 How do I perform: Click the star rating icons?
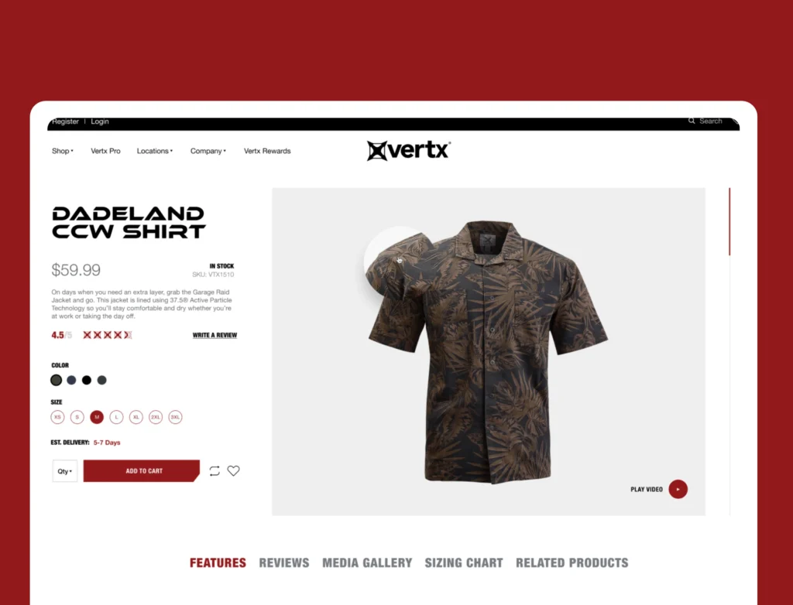pos(107,335)
